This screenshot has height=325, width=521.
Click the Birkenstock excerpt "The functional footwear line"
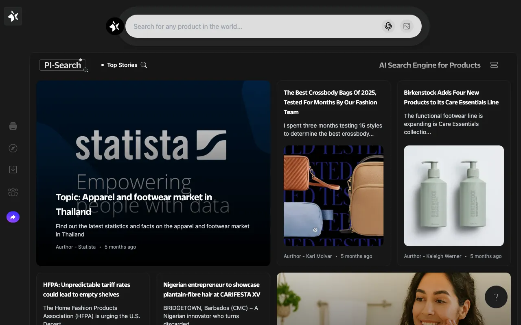(x=443, y=124)
